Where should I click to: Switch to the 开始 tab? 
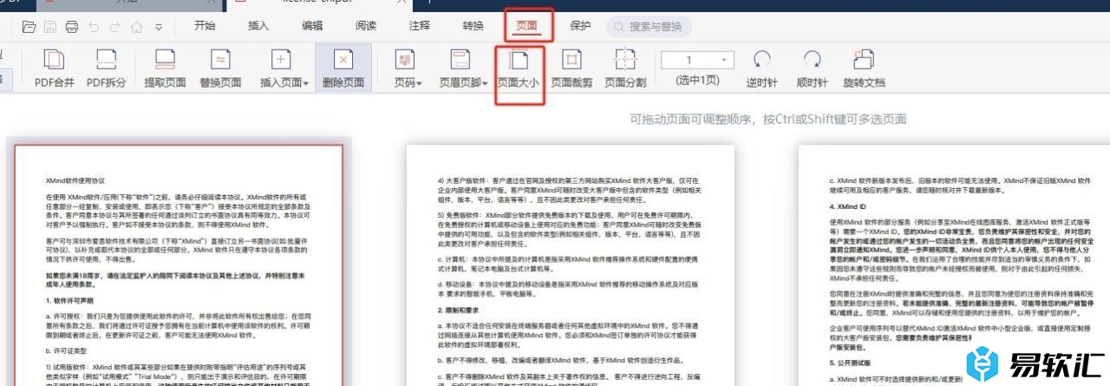(206, 26)
